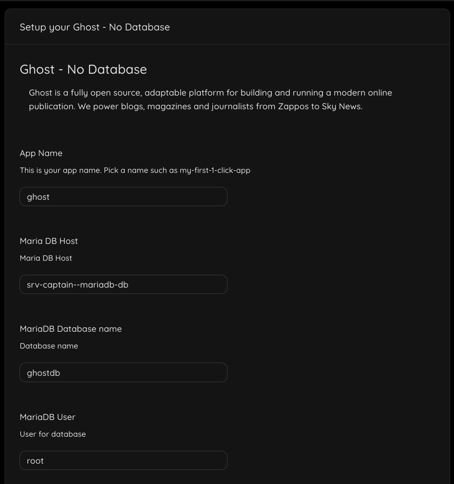This screenshot has height=484, width=454.
Task: Click the 'Database name' helper text
Action: pos(49,346)
